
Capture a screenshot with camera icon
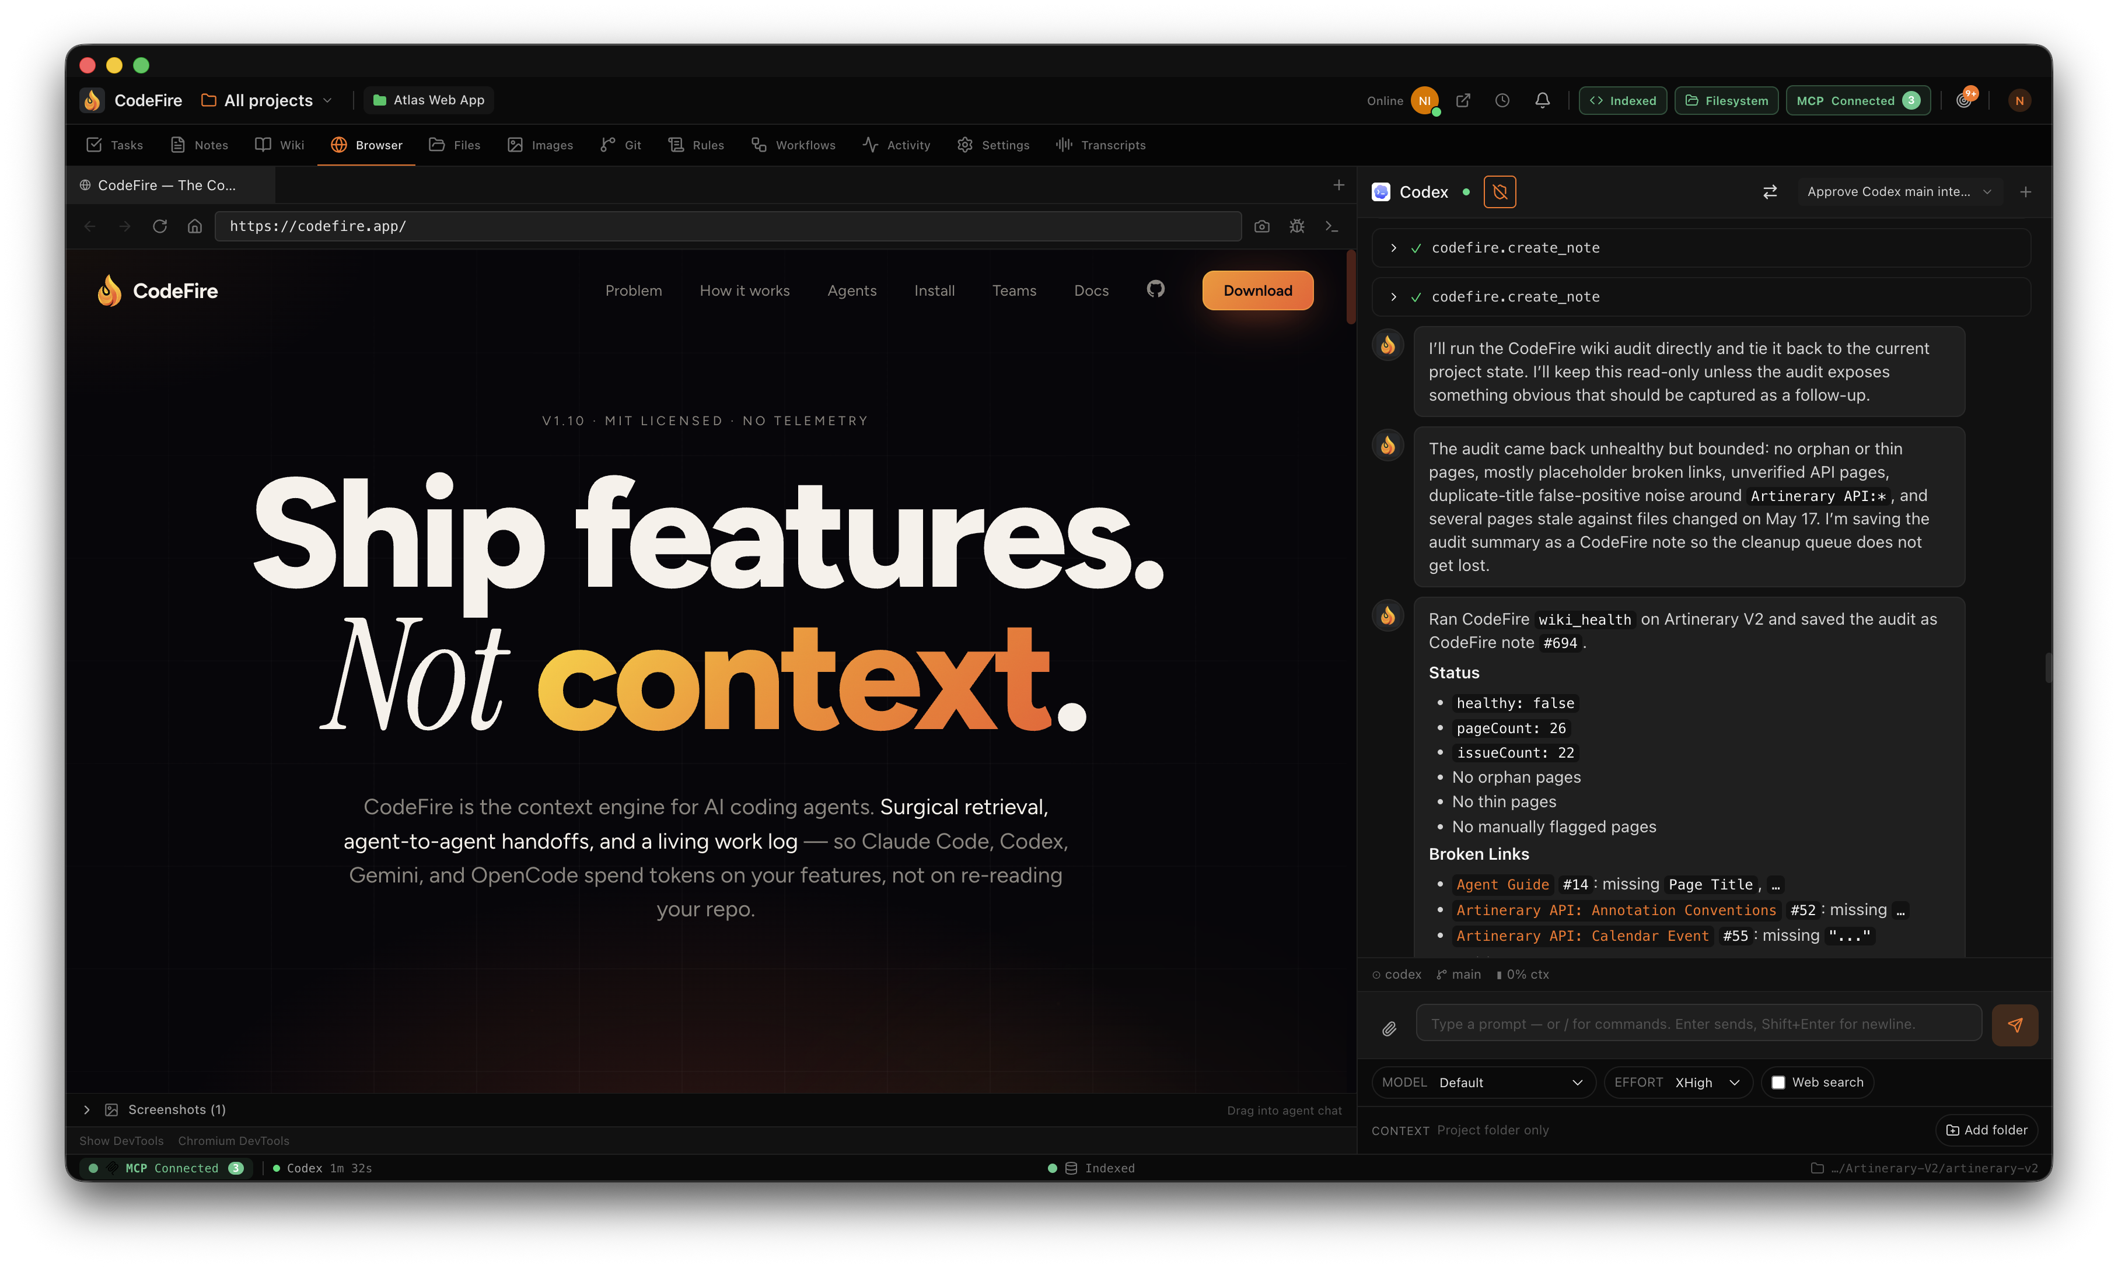point(1261,226)
